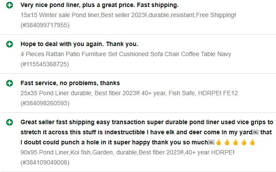Click item number #384099717955

pos(45,25)
